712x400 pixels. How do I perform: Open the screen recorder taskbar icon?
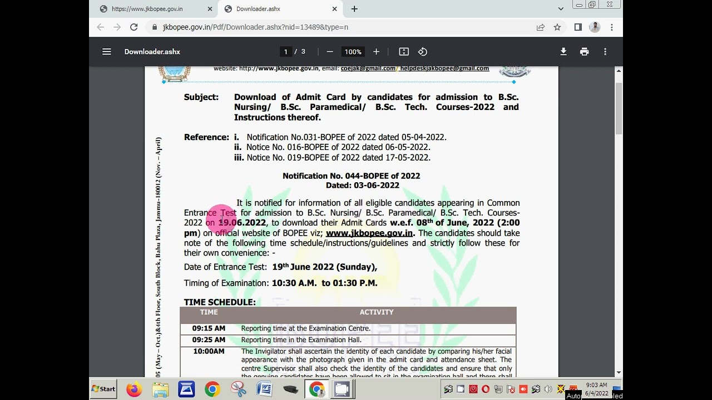click(x=342, y=389)
